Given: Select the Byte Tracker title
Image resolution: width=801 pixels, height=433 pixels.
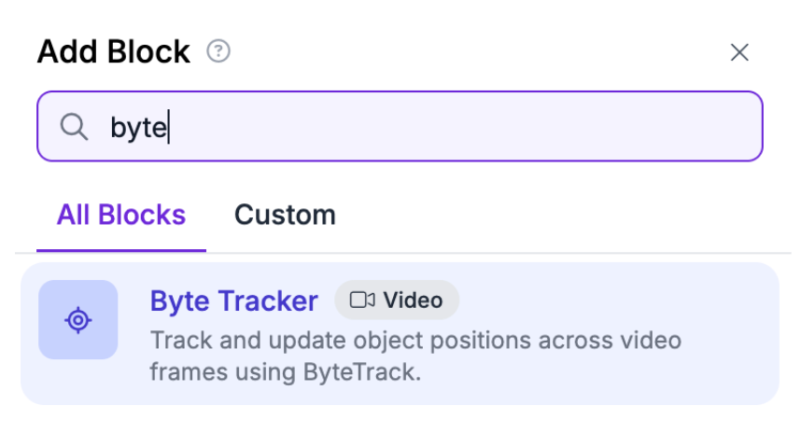Looking at the screenshot, I should (x=233, y=300).
